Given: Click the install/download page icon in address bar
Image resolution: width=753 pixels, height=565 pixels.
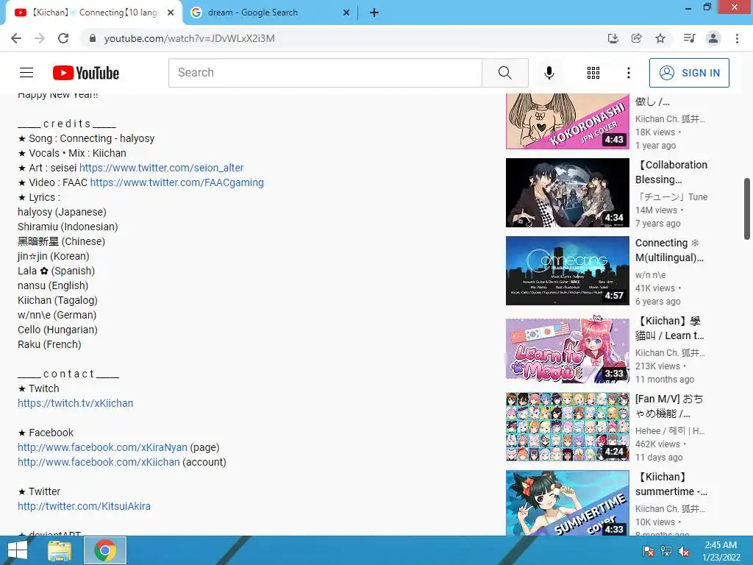Looking at the screenshot, I should click(x=613, y=38).
